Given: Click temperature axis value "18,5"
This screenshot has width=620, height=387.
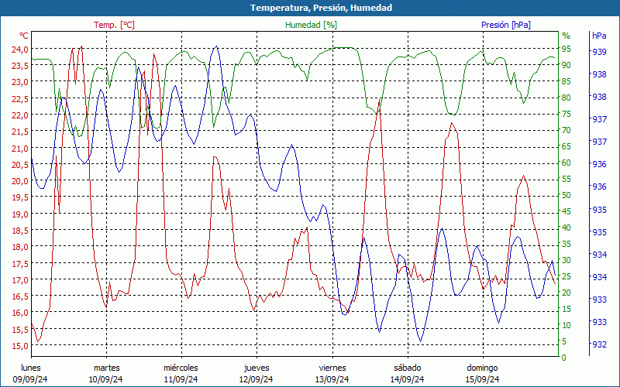Looking at the screenshot, I should [21, 230].
